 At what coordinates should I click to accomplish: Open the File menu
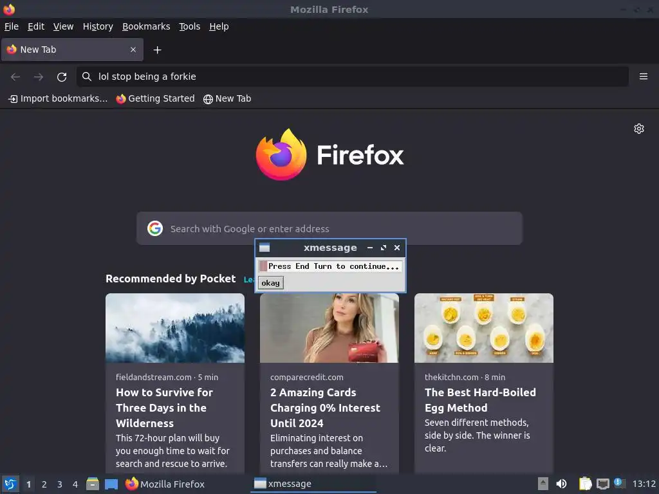click(12, 26)
